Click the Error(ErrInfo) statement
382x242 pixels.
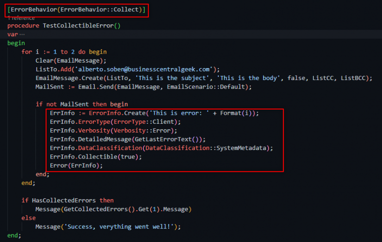76,166
